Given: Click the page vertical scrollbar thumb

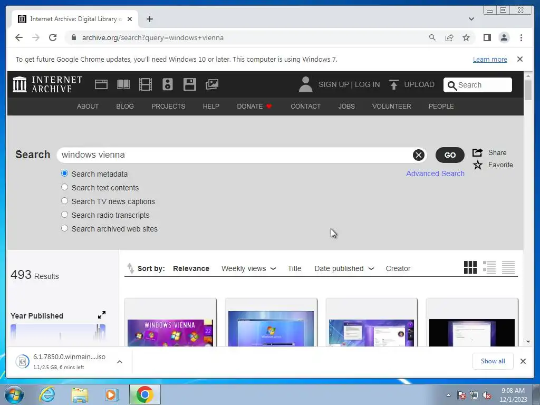Looking at the screenshot, I should [528, 90].
